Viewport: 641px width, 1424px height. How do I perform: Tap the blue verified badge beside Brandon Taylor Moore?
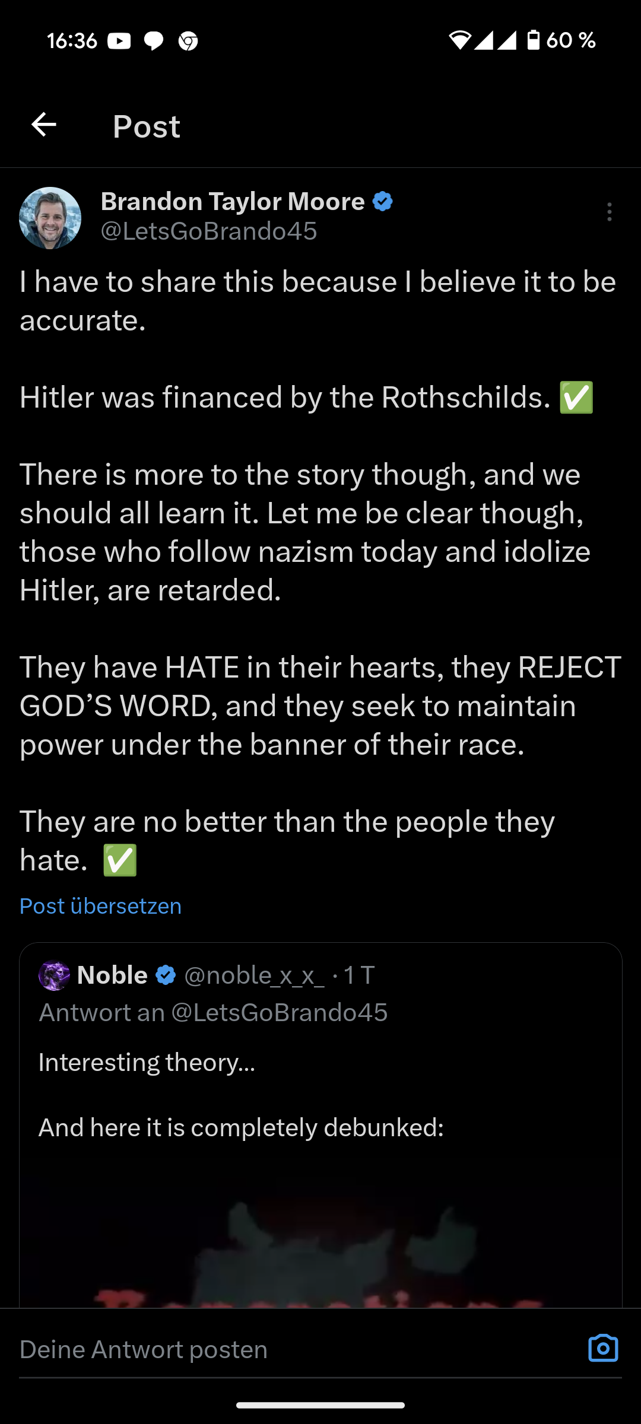(383, 202)
